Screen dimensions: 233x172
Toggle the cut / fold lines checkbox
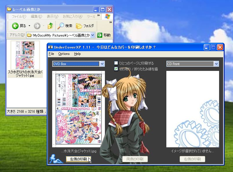point(116,69)
